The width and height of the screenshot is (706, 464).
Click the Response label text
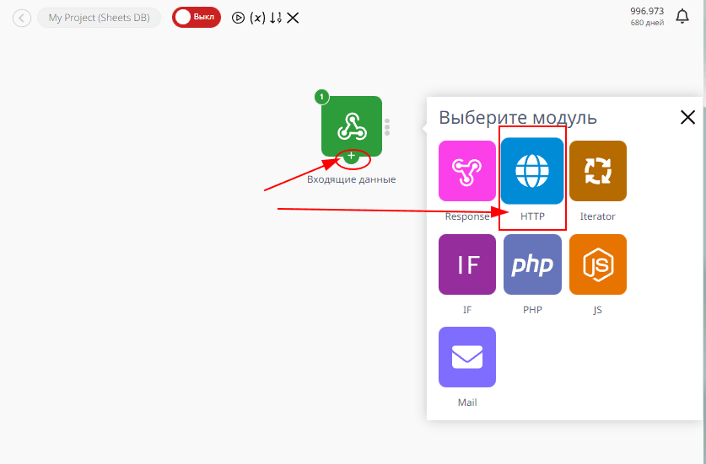467,216
